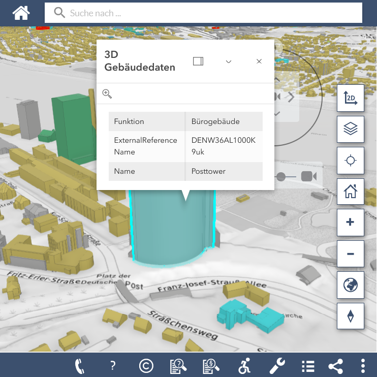377x377 pixels.
Task: Open help with the question mark
Action: click(113, 366)
